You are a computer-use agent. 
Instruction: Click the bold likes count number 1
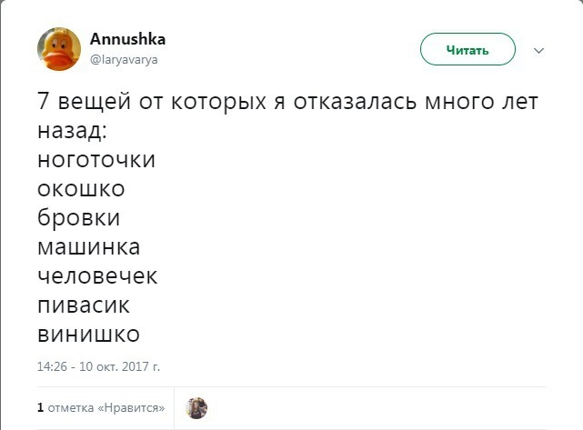pyautogui.click(x=40, y=408)
